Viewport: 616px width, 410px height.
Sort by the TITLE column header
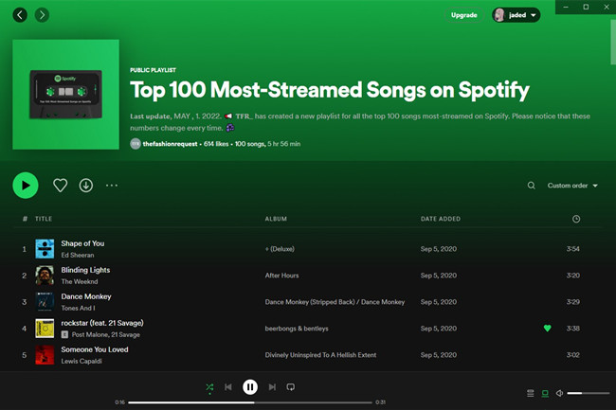pos(44,219)
